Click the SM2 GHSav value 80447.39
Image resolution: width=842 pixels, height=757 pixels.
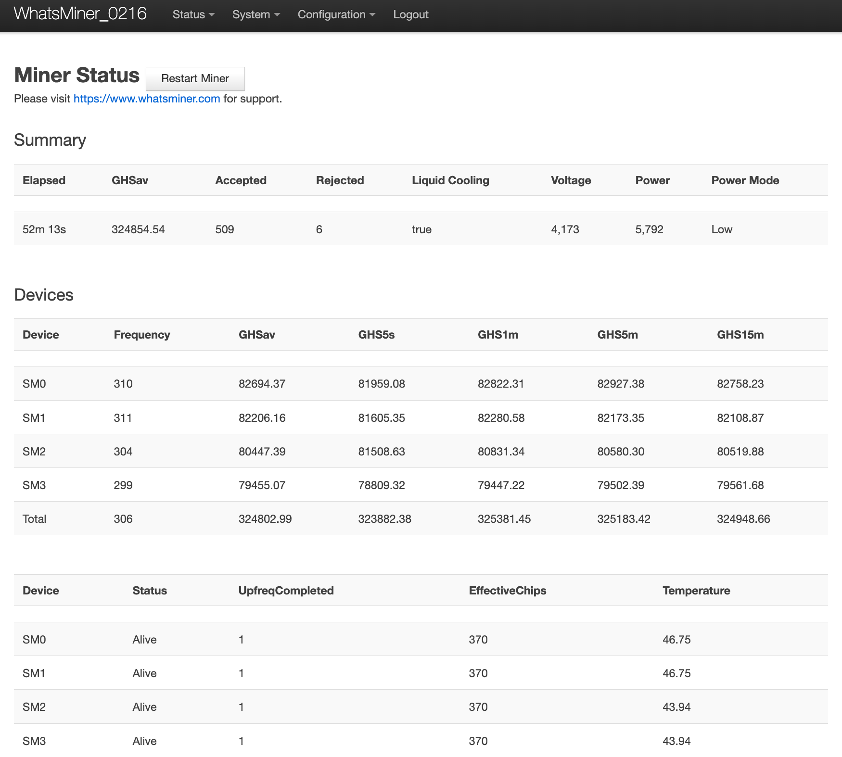[x=262, y=452]
